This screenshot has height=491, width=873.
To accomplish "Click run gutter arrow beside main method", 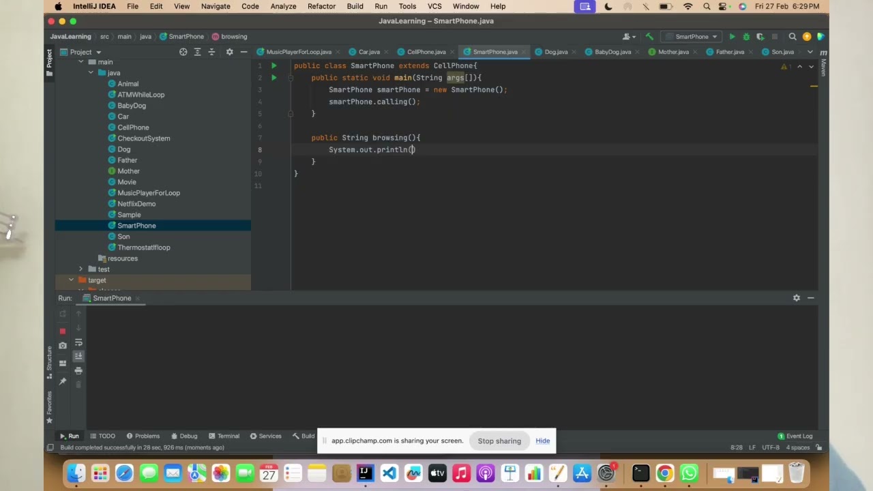I will coord(273,78).
